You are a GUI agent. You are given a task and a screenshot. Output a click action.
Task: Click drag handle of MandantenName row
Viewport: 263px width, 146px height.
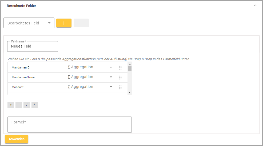point(120,78)
